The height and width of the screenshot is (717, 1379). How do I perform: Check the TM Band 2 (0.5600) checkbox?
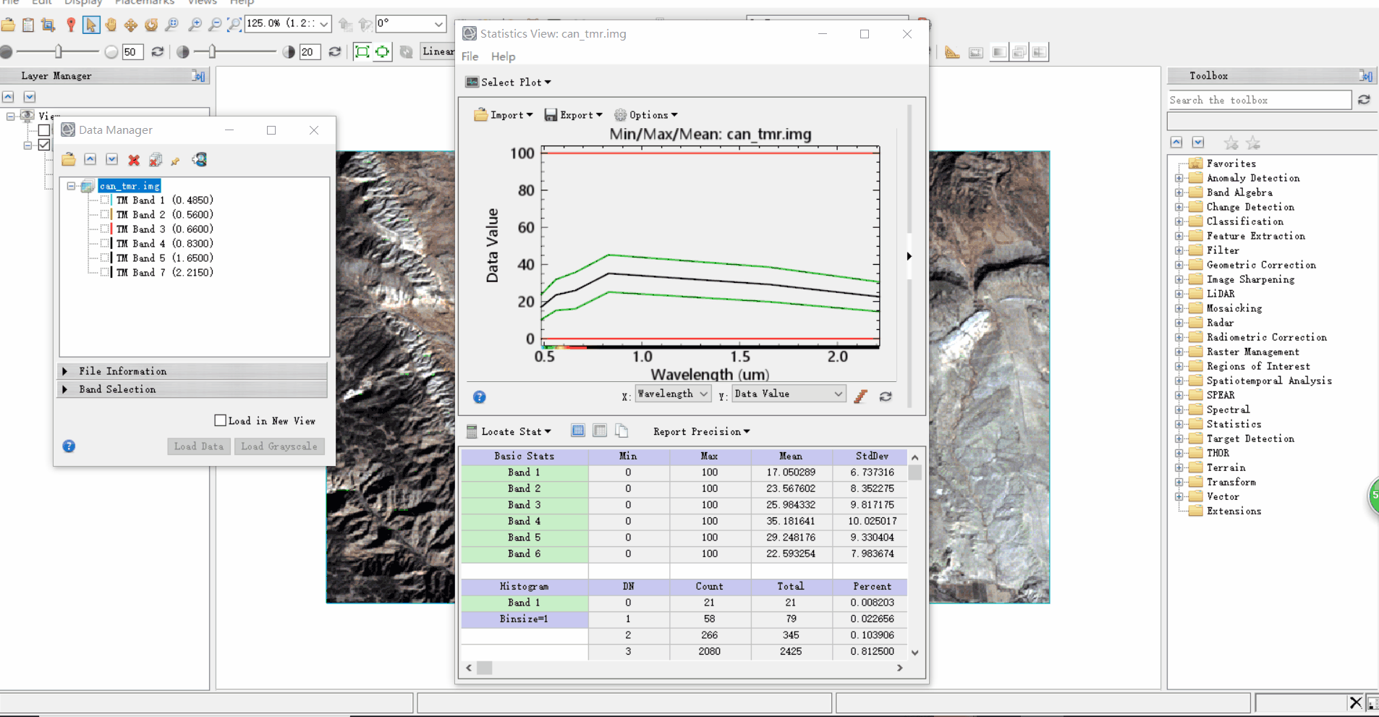click(106, 214)
